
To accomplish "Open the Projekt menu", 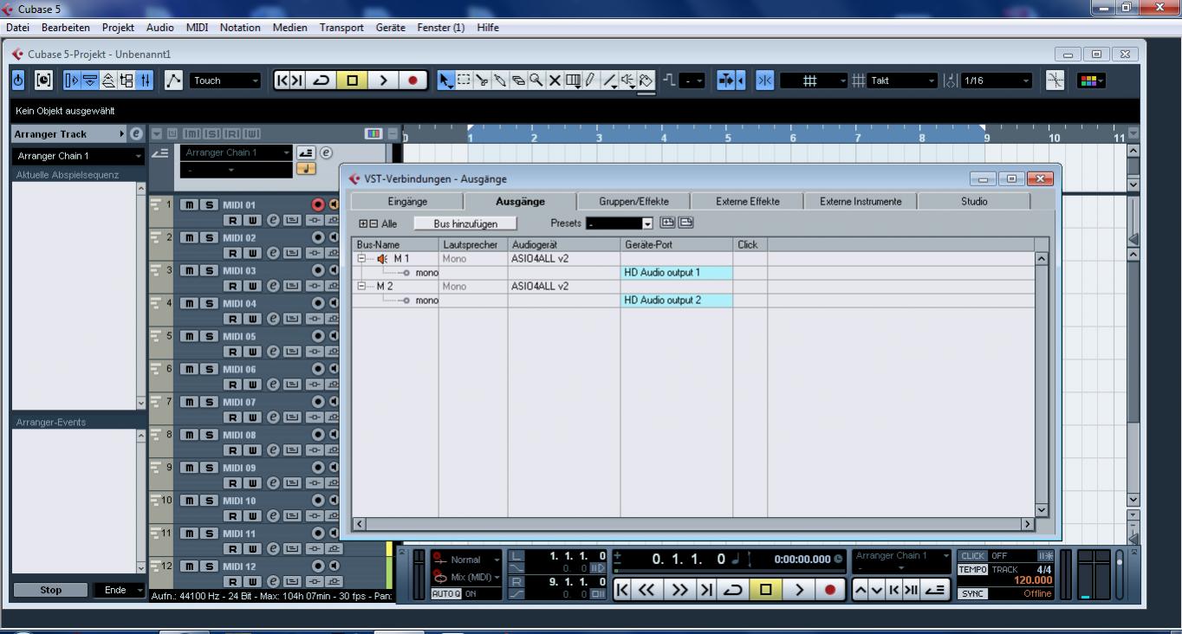I will click(x=118, y=28).
